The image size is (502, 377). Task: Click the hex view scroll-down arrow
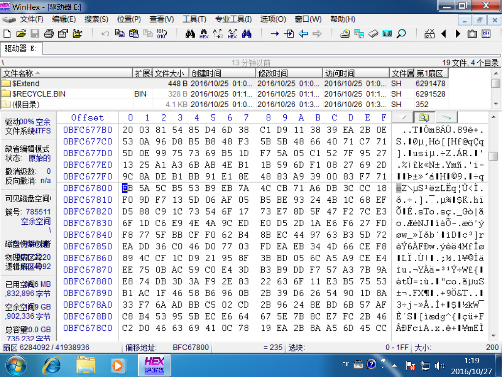[493, 335]
